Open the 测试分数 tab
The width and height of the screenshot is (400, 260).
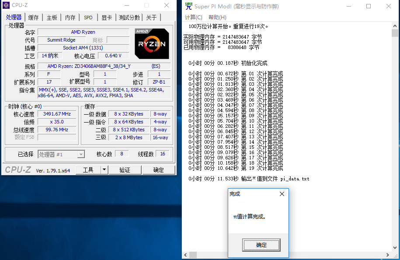[x=129, y=18]
